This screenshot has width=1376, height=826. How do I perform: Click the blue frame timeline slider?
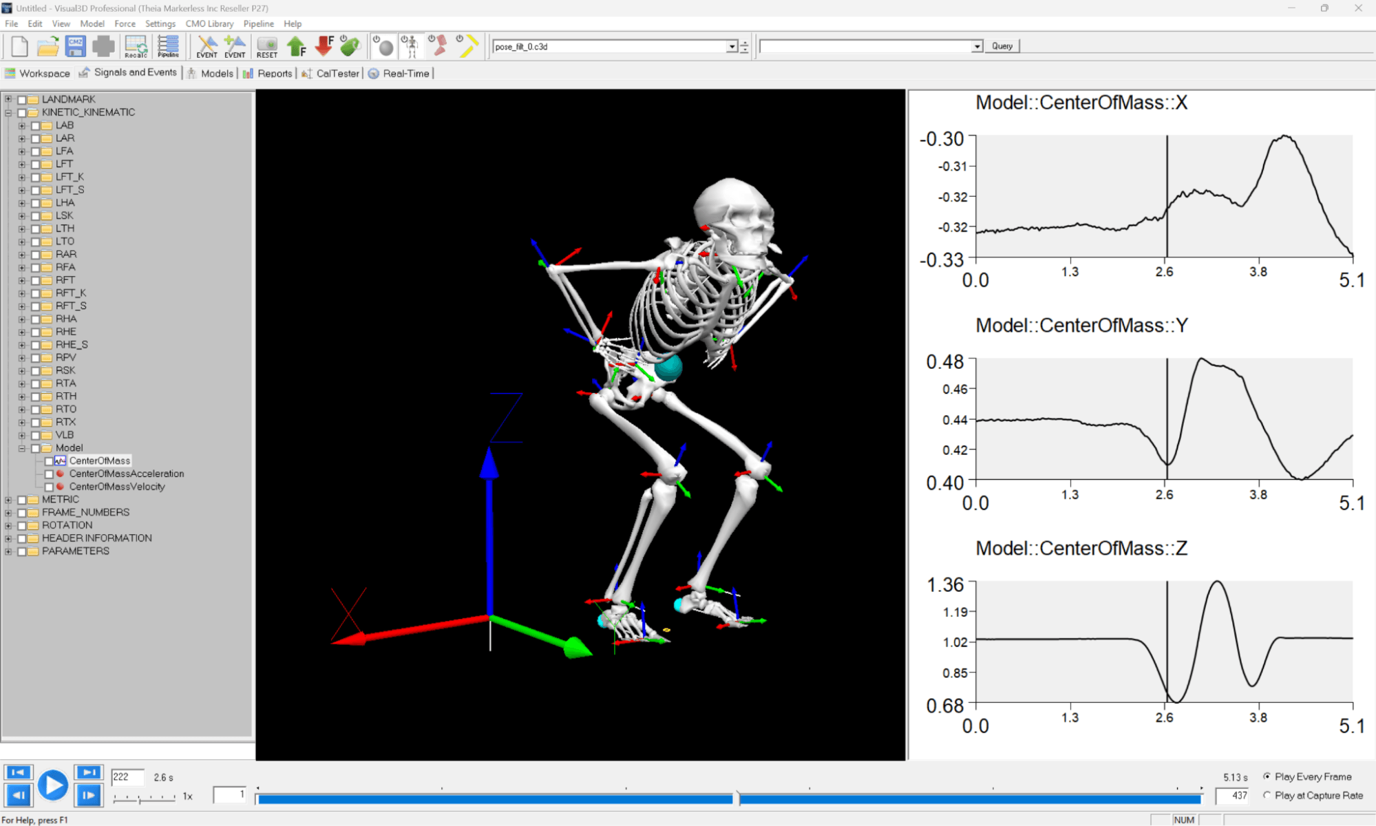[729, 798]
